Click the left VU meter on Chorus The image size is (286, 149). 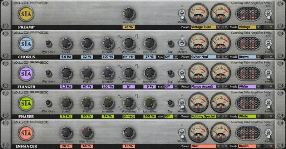pyautogui.click(x=198, y=43)
